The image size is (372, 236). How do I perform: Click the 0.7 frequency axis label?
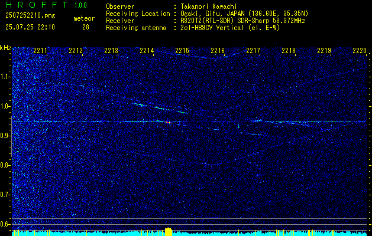tap(5, 195)
